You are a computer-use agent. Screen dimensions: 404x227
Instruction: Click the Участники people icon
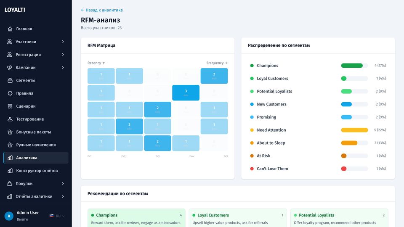10,42
